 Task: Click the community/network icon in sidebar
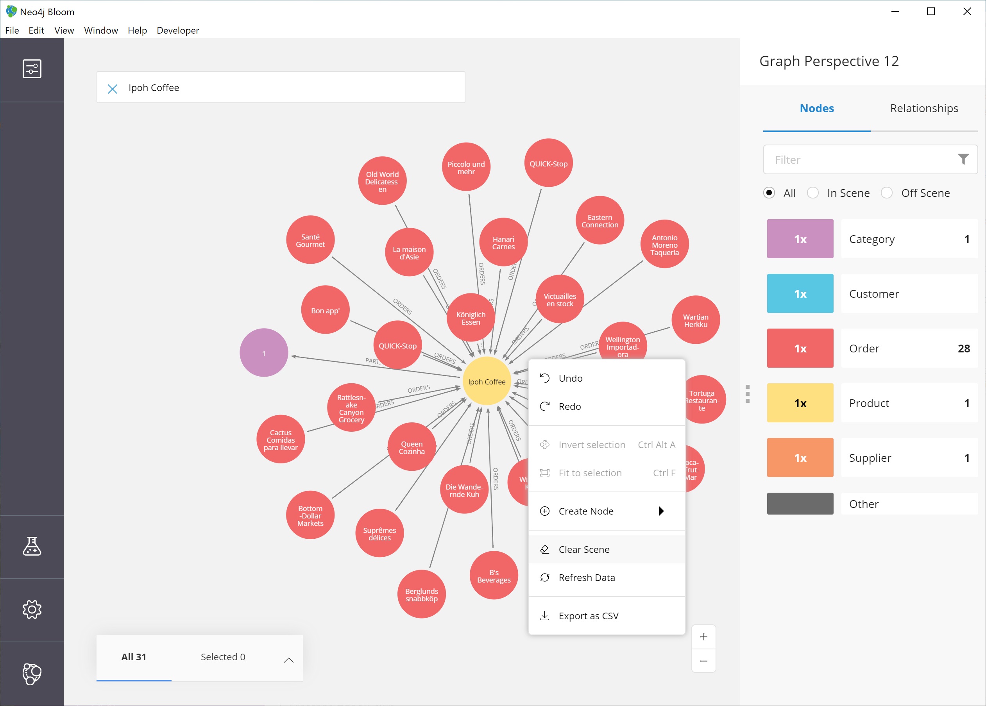(32, 672)
